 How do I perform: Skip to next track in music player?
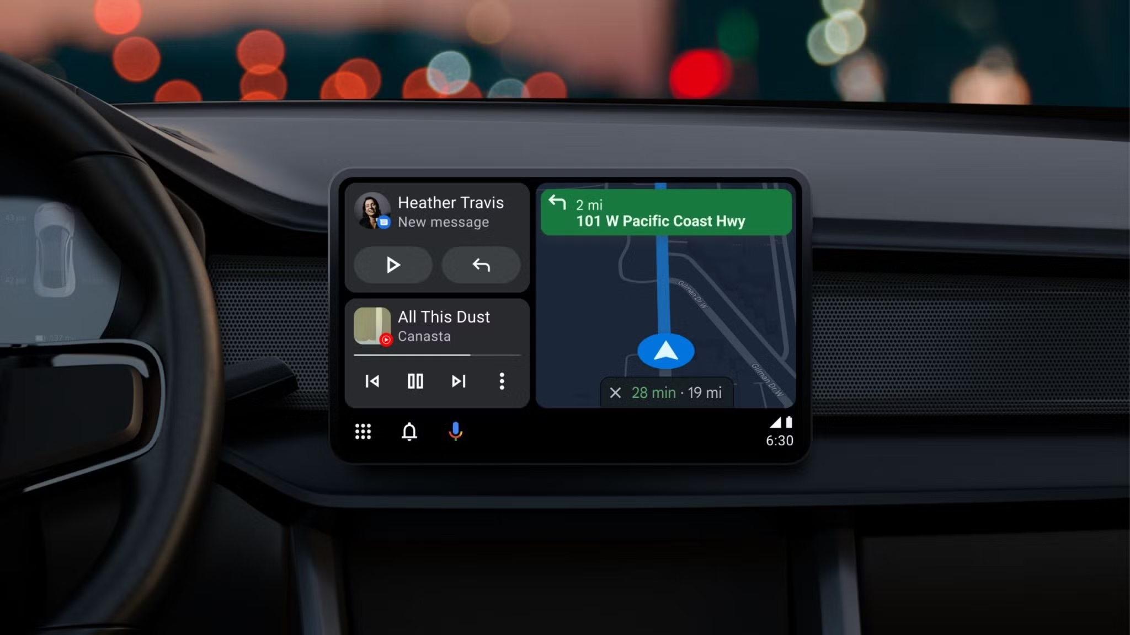[458, 380]
